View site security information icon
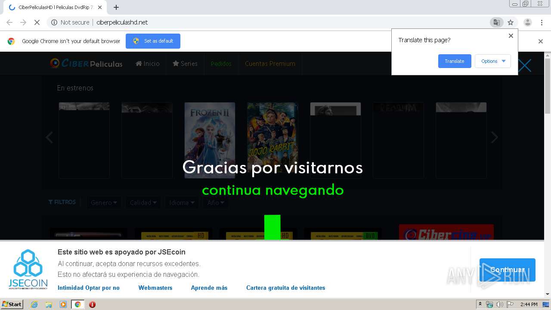 (x=54, y=22)
